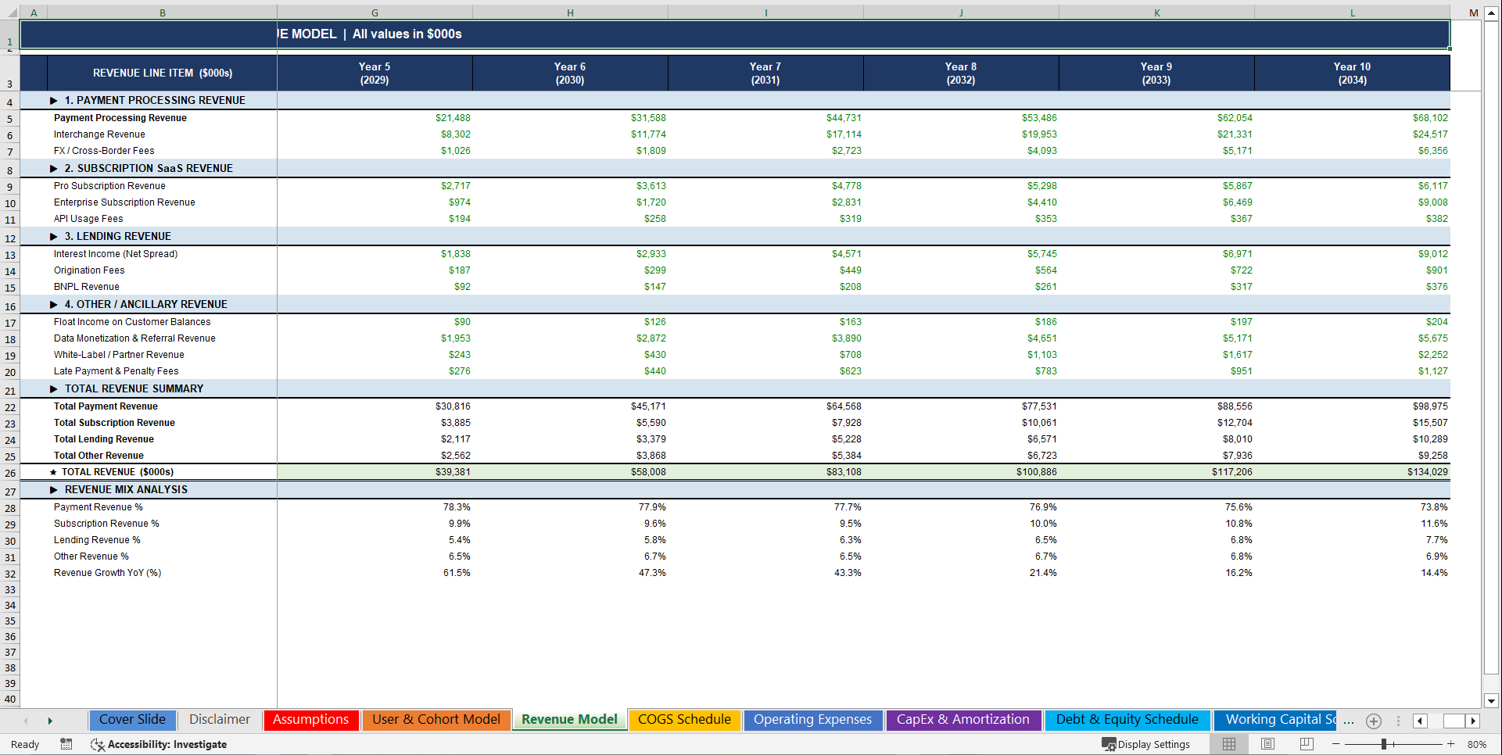The width and height of the screenshot is (1502, 755).
Task: Open Display Settings in the status bar
Action: pos(1147,744)
